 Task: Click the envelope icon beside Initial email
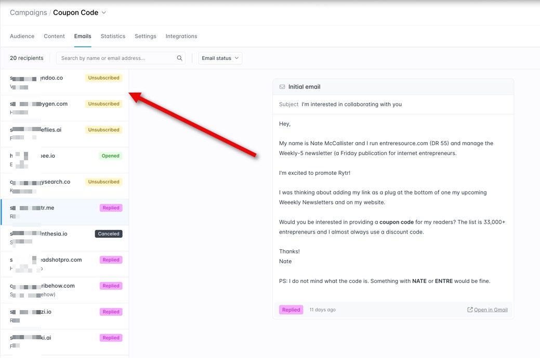[282, 87]
